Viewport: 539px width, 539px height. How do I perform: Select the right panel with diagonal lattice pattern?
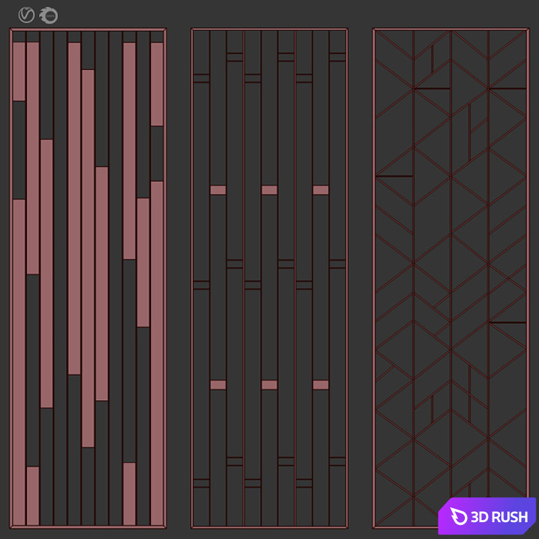coord(451,278)
